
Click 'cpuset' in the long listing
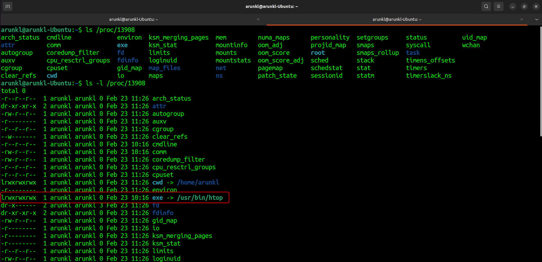[163, 175]
